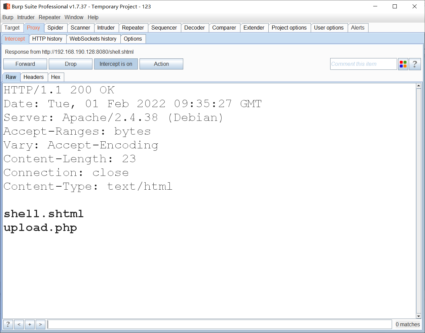This screenshot has width=425, height=333.
Task: Select the Raw view tab
Action: click(x=11, y=77)
